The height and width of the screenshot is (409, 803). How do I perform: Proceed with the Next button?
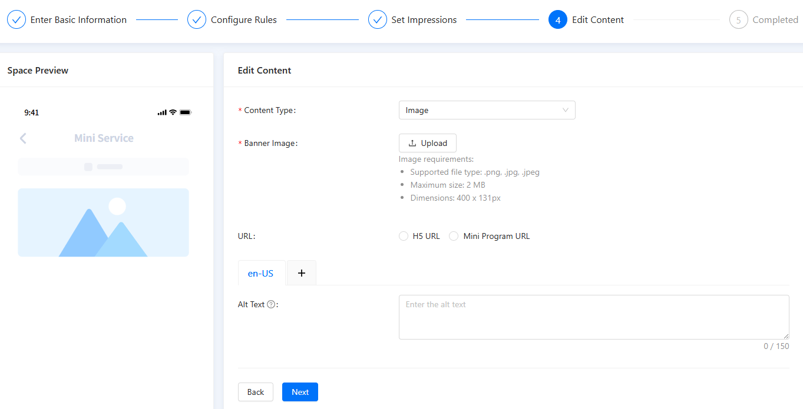pos(300,392)
